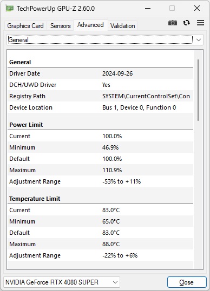
Task: Click the GPU-Z app icon in title bar
Action: (10, 8)
